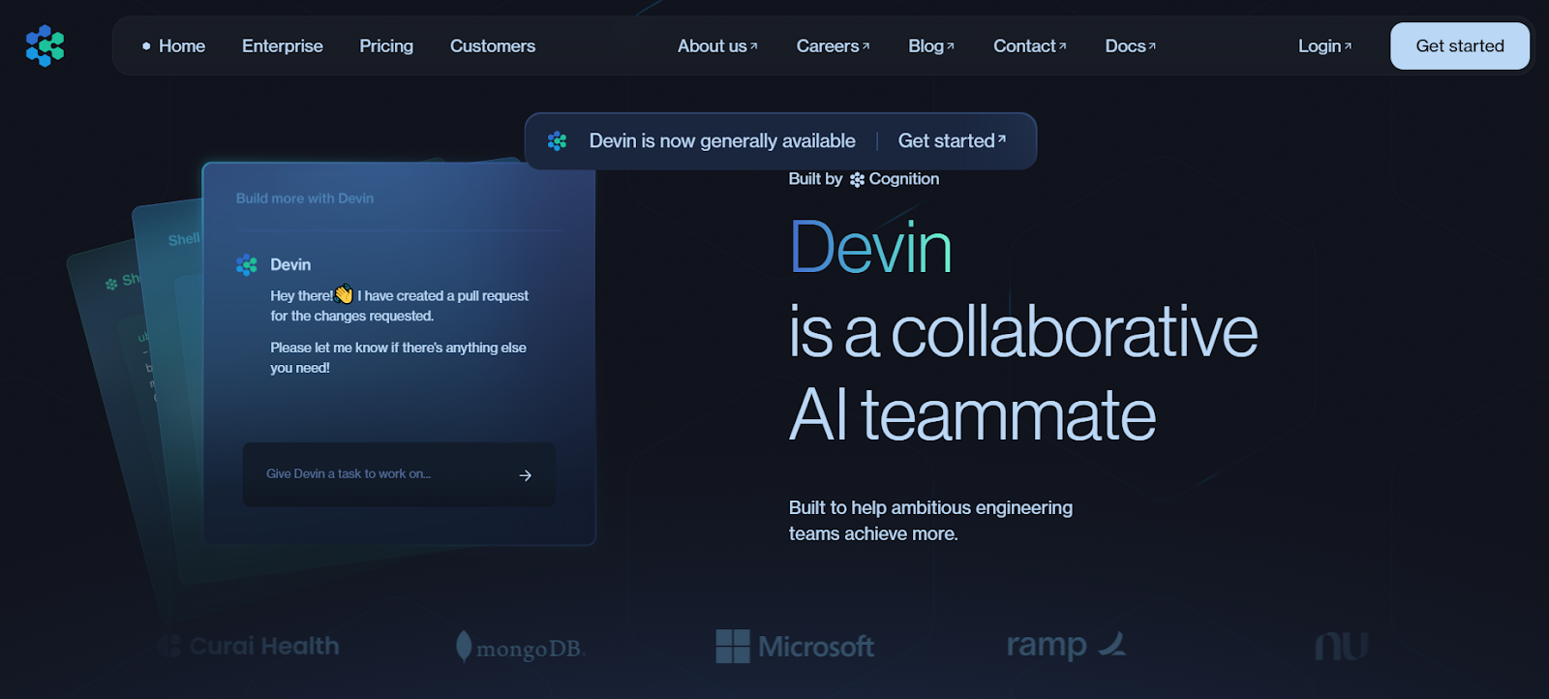Screen dimensions: 1549x699
Task: Select Customers in the navigation bar
Action: click(x=492, y=46)
